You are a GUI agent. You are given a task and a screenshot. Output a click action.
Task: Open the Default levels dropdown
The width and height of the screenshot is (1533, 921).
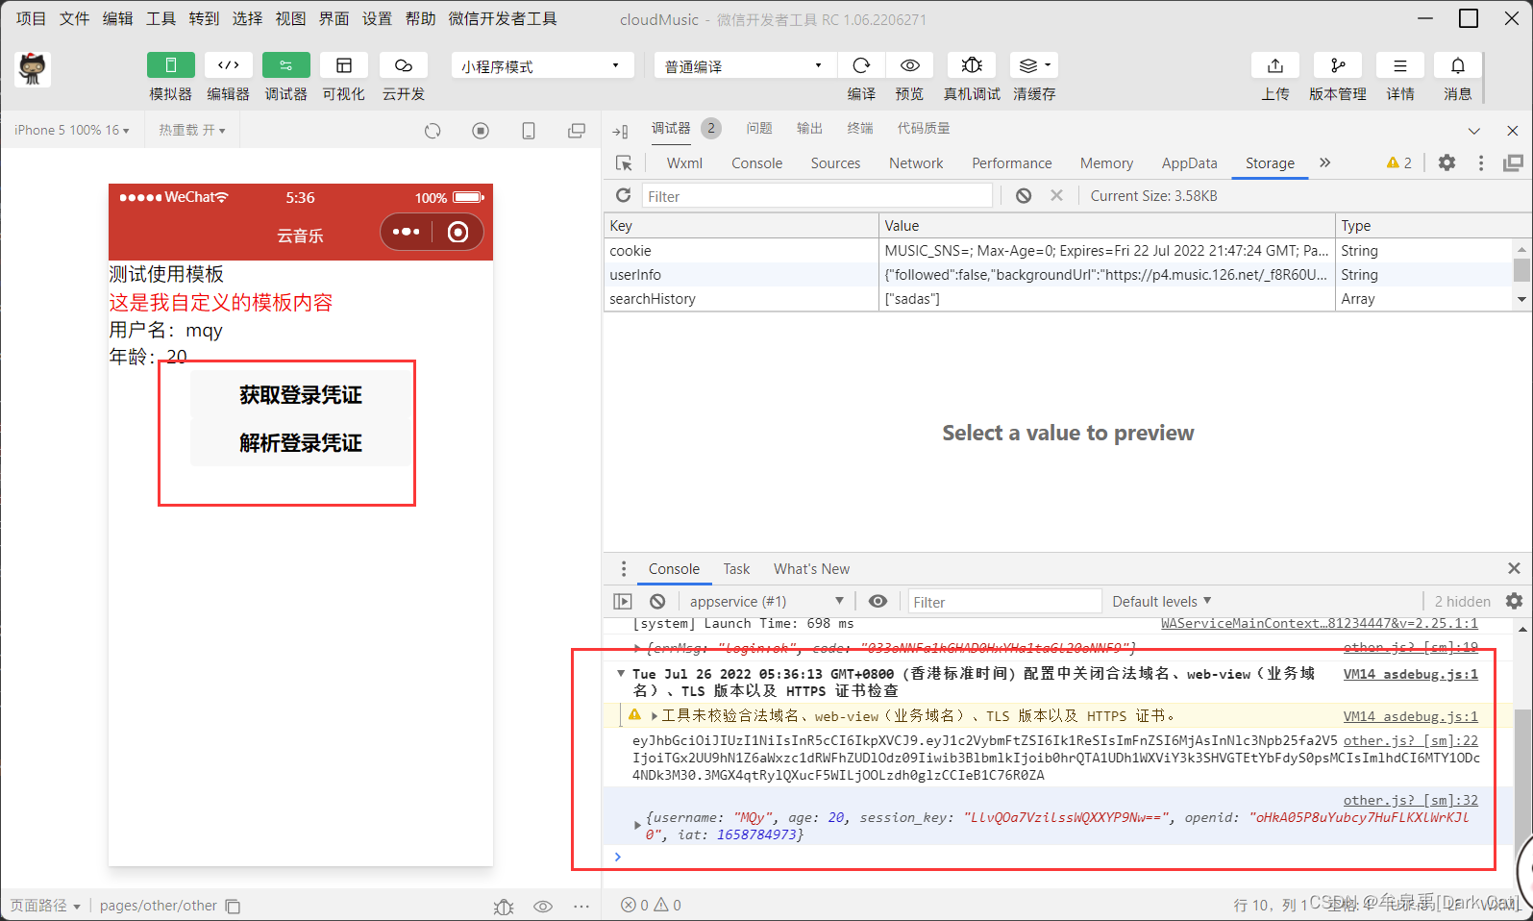coord(1161,601)
